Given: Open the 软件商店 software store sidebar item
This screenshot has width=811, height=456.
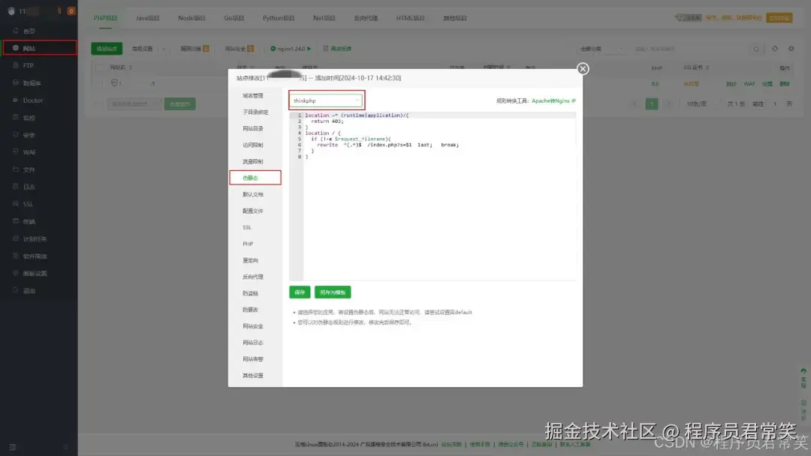Looking at the screenshot, I should (x=32, y=256).
